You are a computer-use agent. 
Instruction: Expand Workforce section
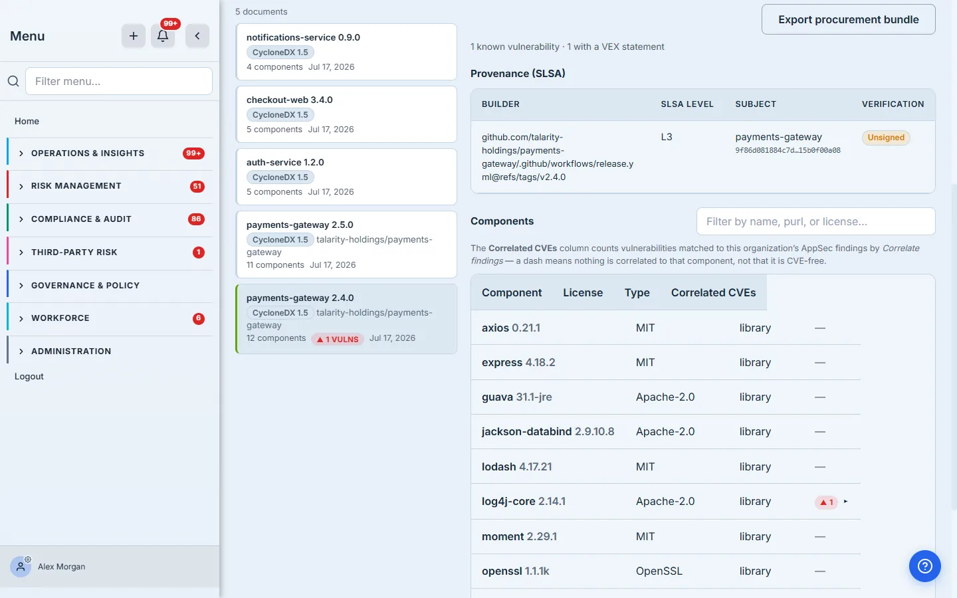click(x=110, y=318)
